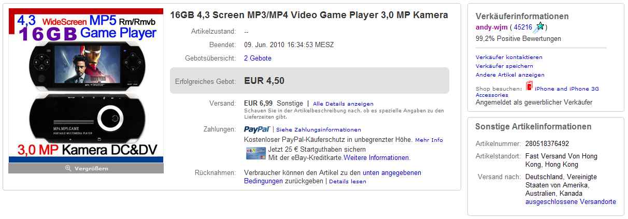This screenshot has width=628, height=219.
Task: Open the 2 Gebote bid overview
Action: click(258, 59)
